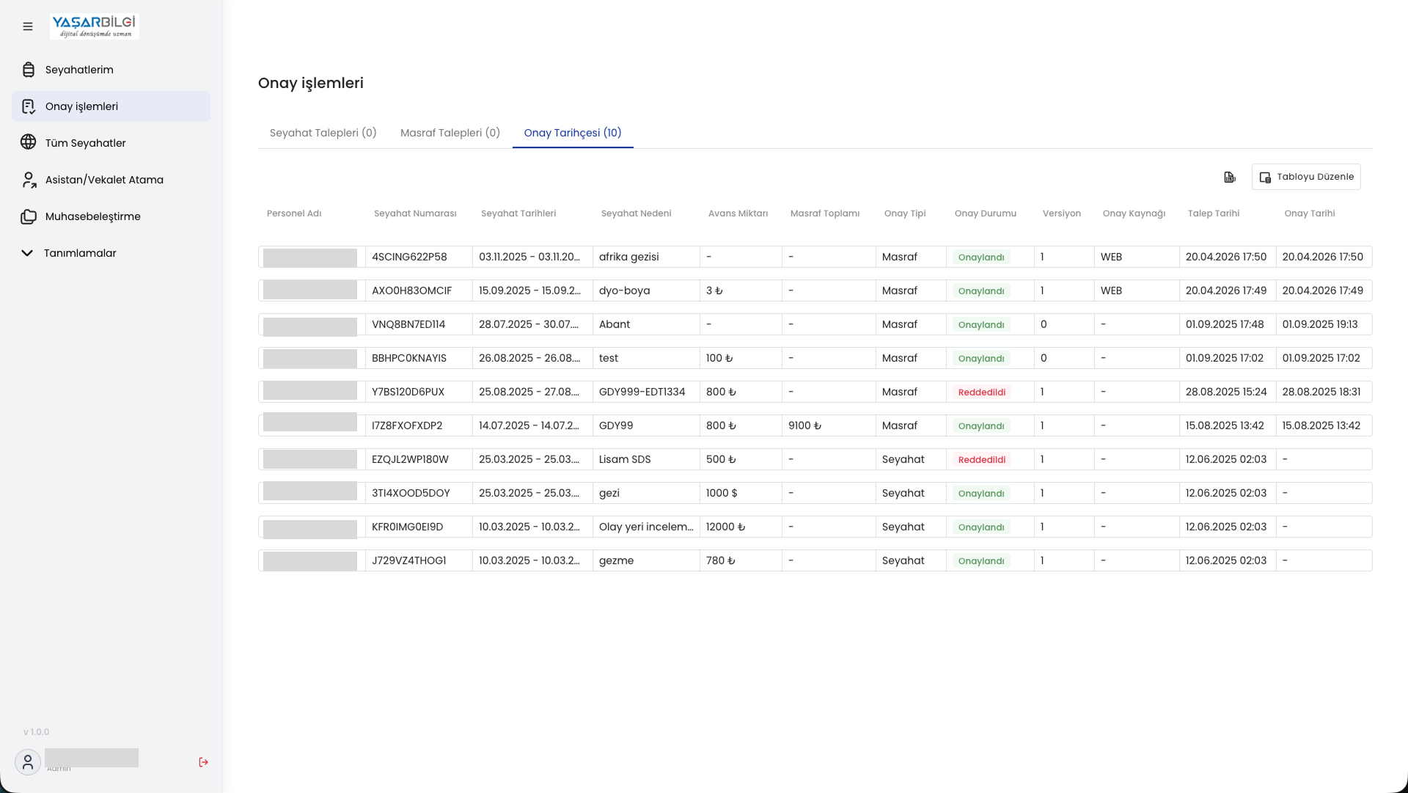The width and height of the screenshot is (1408, 793).
Task: Click Reddedildi badge in Y7BS120D6PUX row
Action: (x=982, y=392)
